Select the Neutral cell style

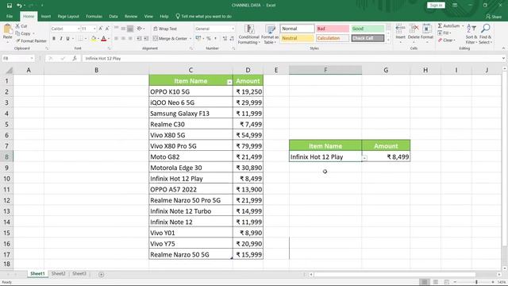click(x=297, y=38)
